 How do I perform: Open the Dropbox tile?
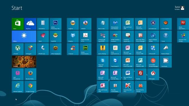click(x=73, y=37)
